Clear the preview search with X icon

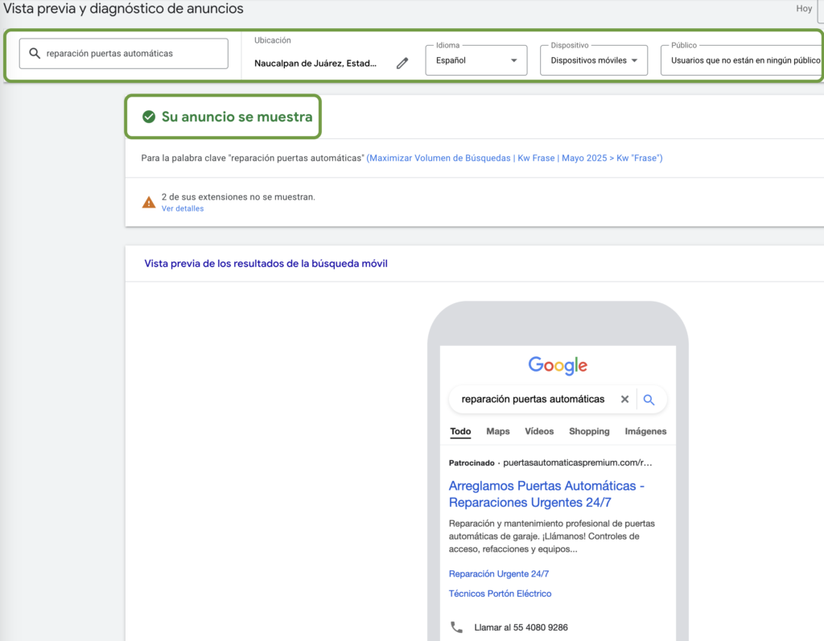point(624,400)
